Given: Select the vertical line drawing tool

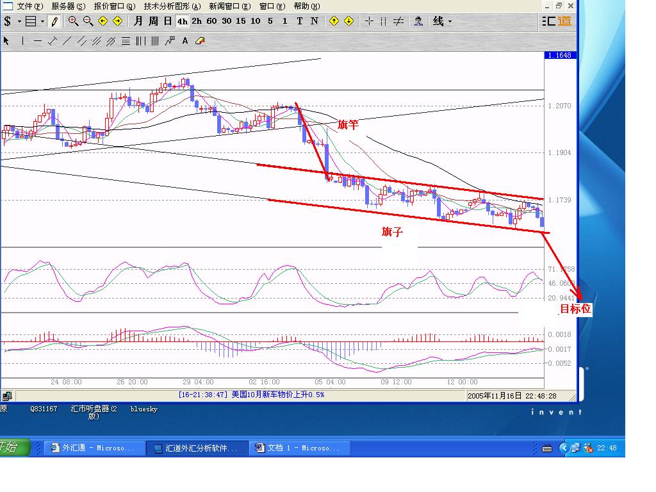Looking at the screenshot, I should pyautogui.click(x=22, y=40).
